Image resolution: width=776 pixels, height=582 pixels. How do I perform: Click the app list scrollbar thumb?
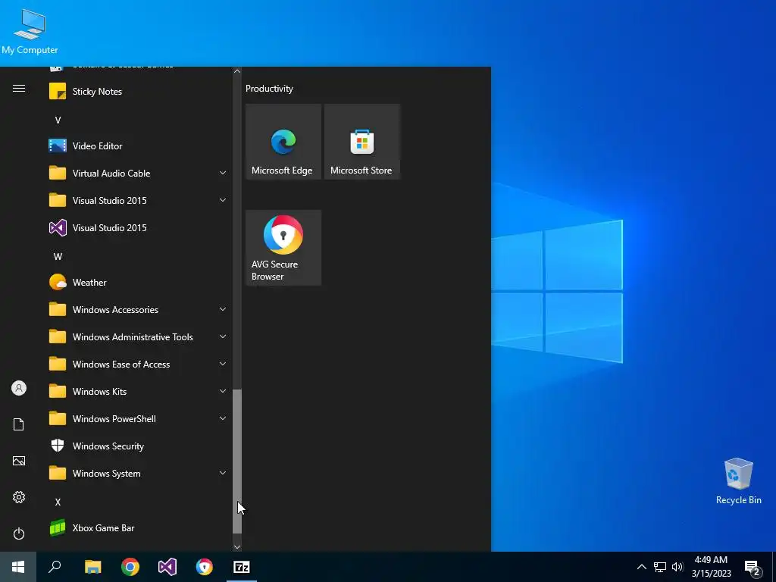coord(237,462)
